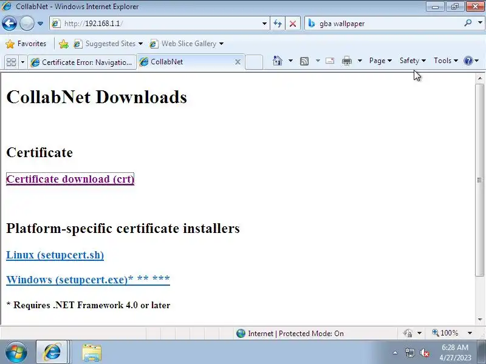Click Internet Protected Mode status text
The height and width of the screenshot is (364, 486).
point(296,333)
